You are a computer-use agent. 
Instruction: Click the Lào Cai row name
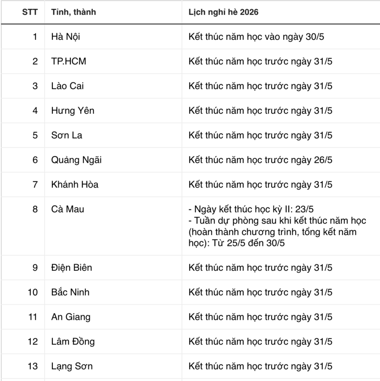tap(68, 86)
